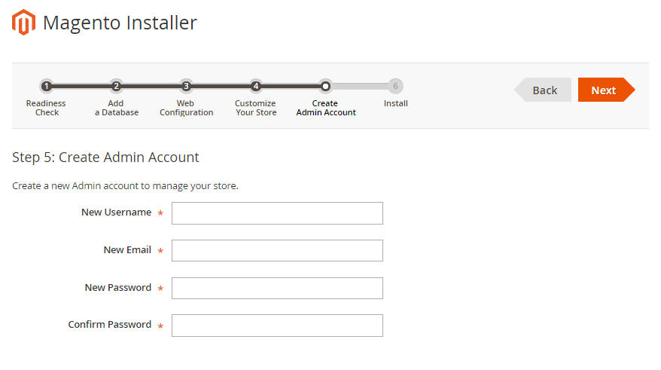Click the step 3 numbered circle
Screen dimensions: 661x370
coord(186,86)
